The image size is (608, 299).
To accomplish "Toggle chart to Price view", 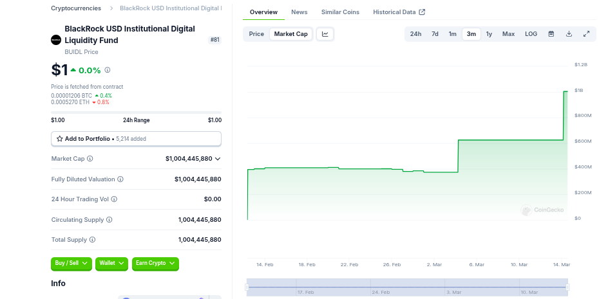I will [x=256, y=34].
